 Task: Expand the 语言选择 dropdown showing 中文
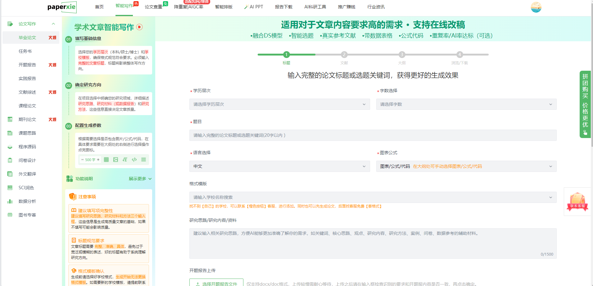279,166
